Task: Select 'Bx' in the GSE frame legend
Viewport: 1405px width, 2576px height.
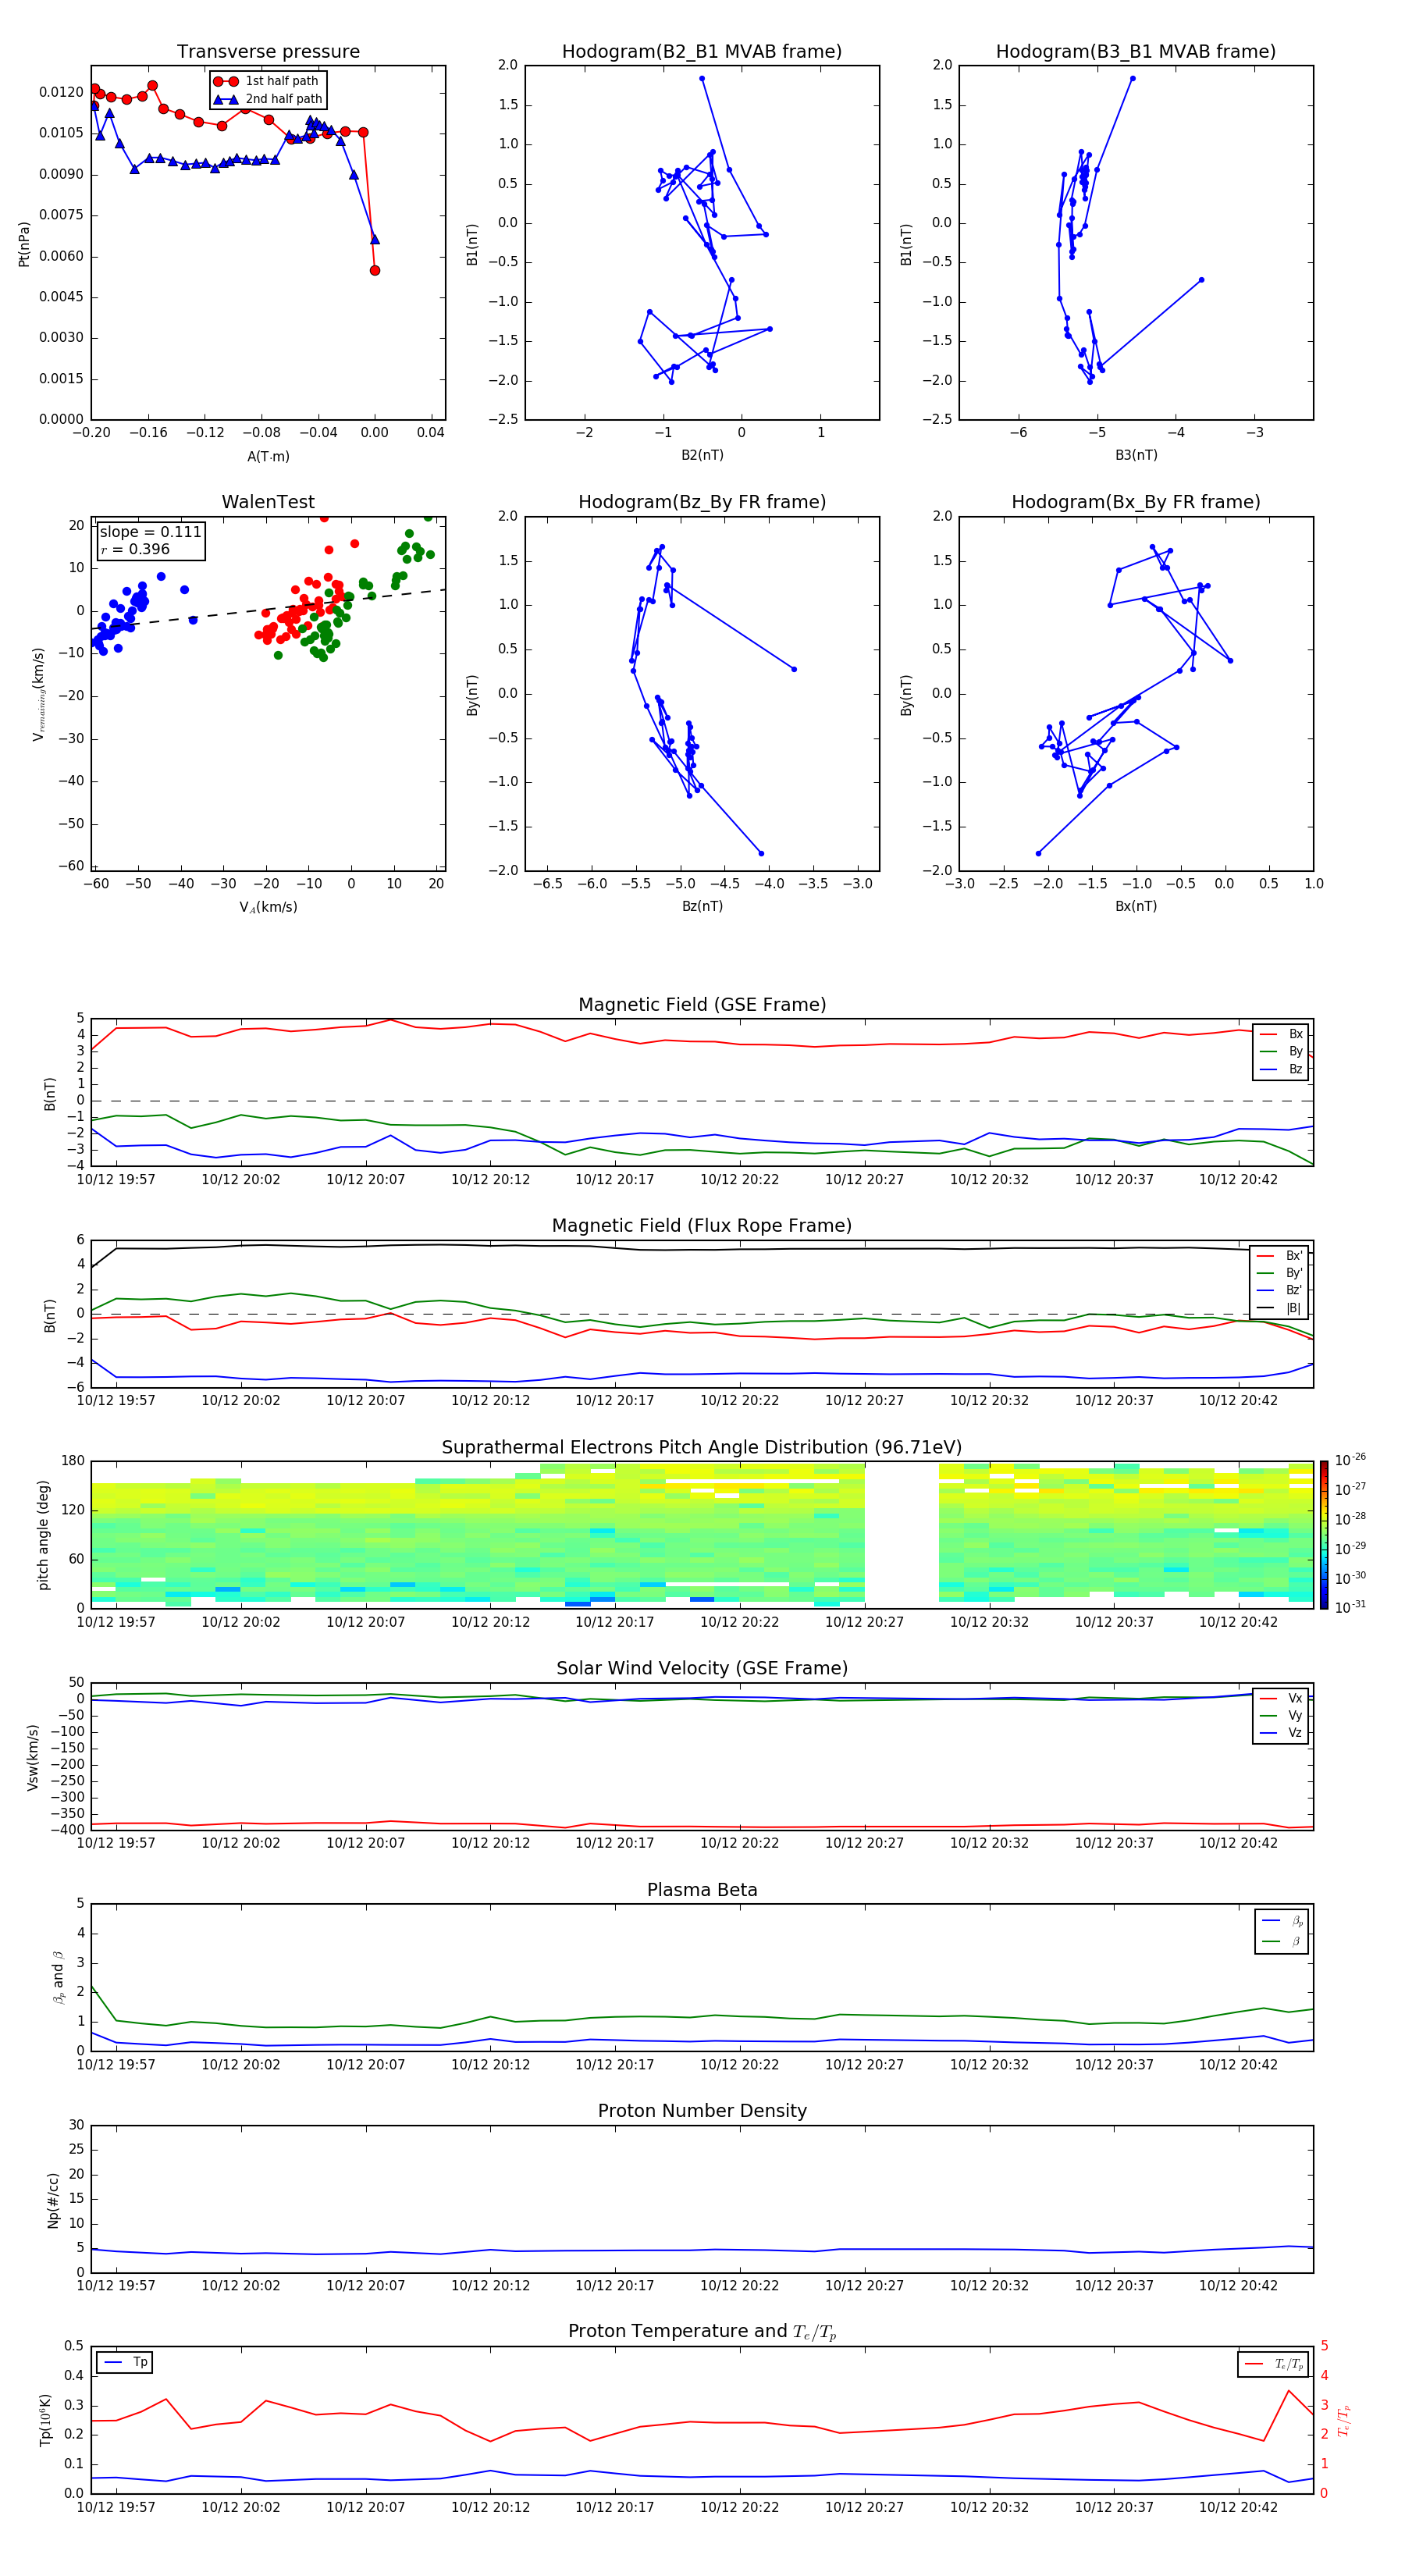Action: (1282, 1034)
